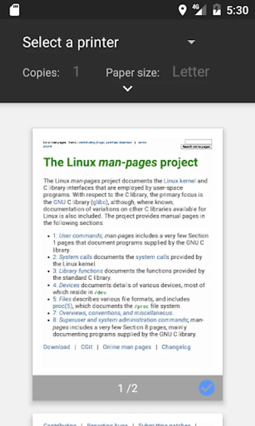
Task: Tap the '1 /2' page counter
Action: (127, 388)
